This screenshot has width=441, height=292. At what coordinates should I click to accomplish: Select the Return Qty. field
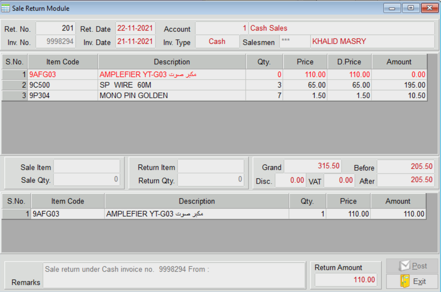click(211, 180)
